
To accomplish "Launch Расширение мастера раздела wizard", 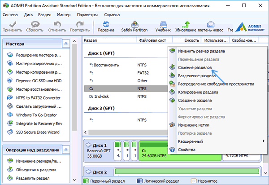I will coord(35,55).
